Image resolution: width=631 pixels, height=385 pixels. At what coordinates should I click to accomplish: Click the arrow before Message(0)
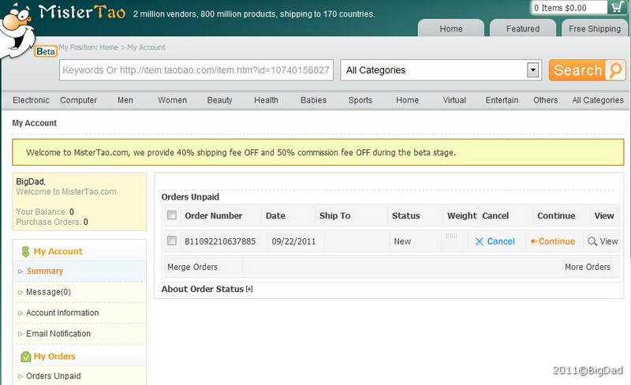point(21,293)
